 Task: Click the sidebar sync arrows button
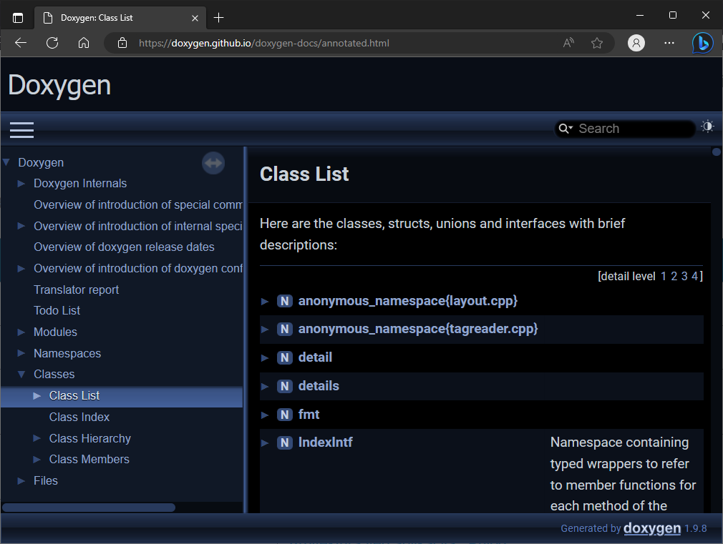[x=213, y=163]
